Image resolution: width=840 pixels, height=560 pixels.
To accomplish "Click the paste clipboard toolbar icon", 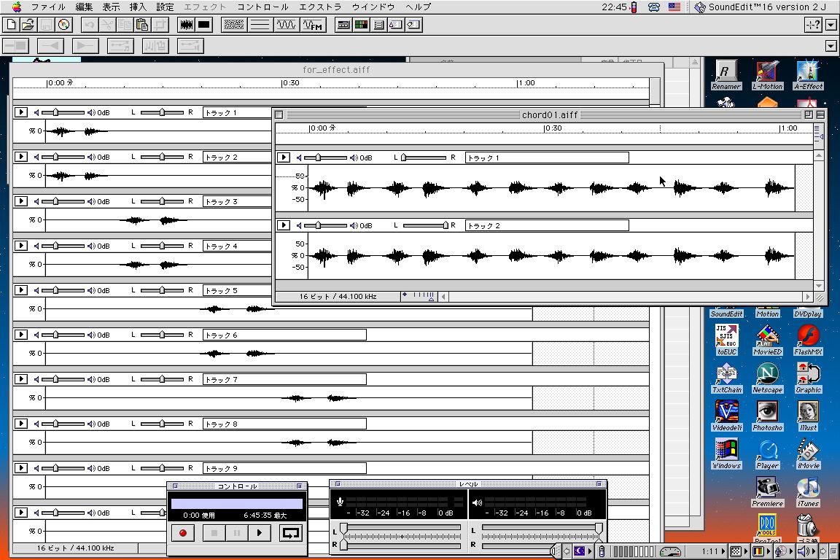I will 142,25.
